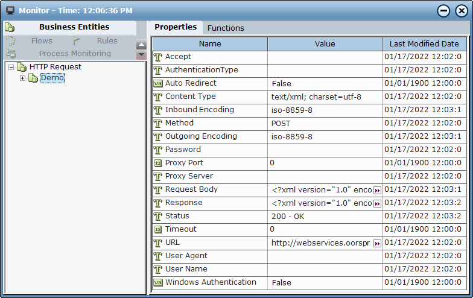
Task: Click the text type icon beside URL
Action: (158, 243)
